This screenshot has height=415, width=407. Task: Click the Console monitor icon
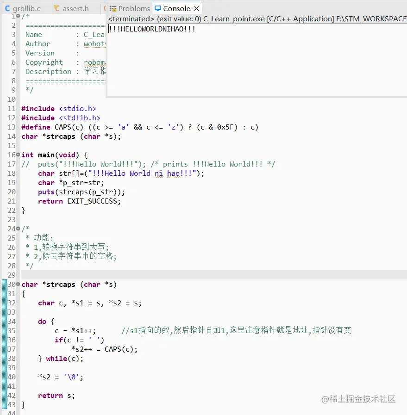(158, 8)
